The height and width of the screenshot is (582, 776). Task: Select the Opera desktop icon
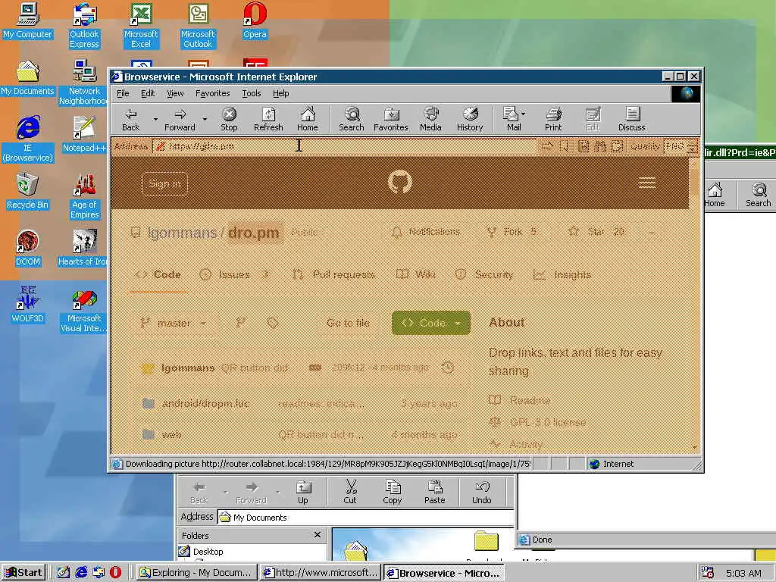pos(255,20)
